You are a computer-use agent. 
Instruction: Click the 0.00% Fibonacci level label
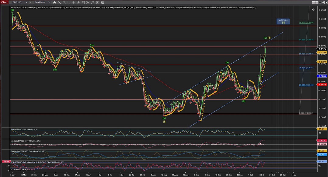click(x=306, y=113)
